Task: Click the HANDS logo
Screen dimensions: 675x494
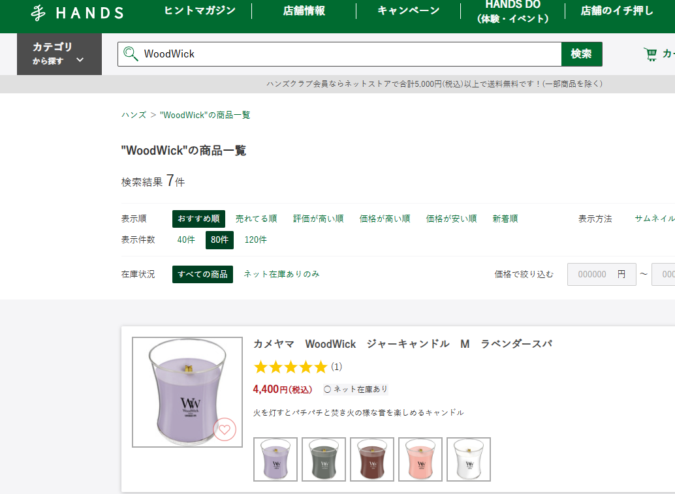Action: (78, 12)
